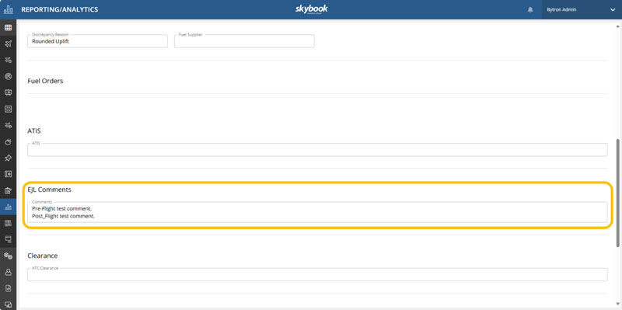
Task: Click the vertical scrollbar thumb
Action: [617, 193]
